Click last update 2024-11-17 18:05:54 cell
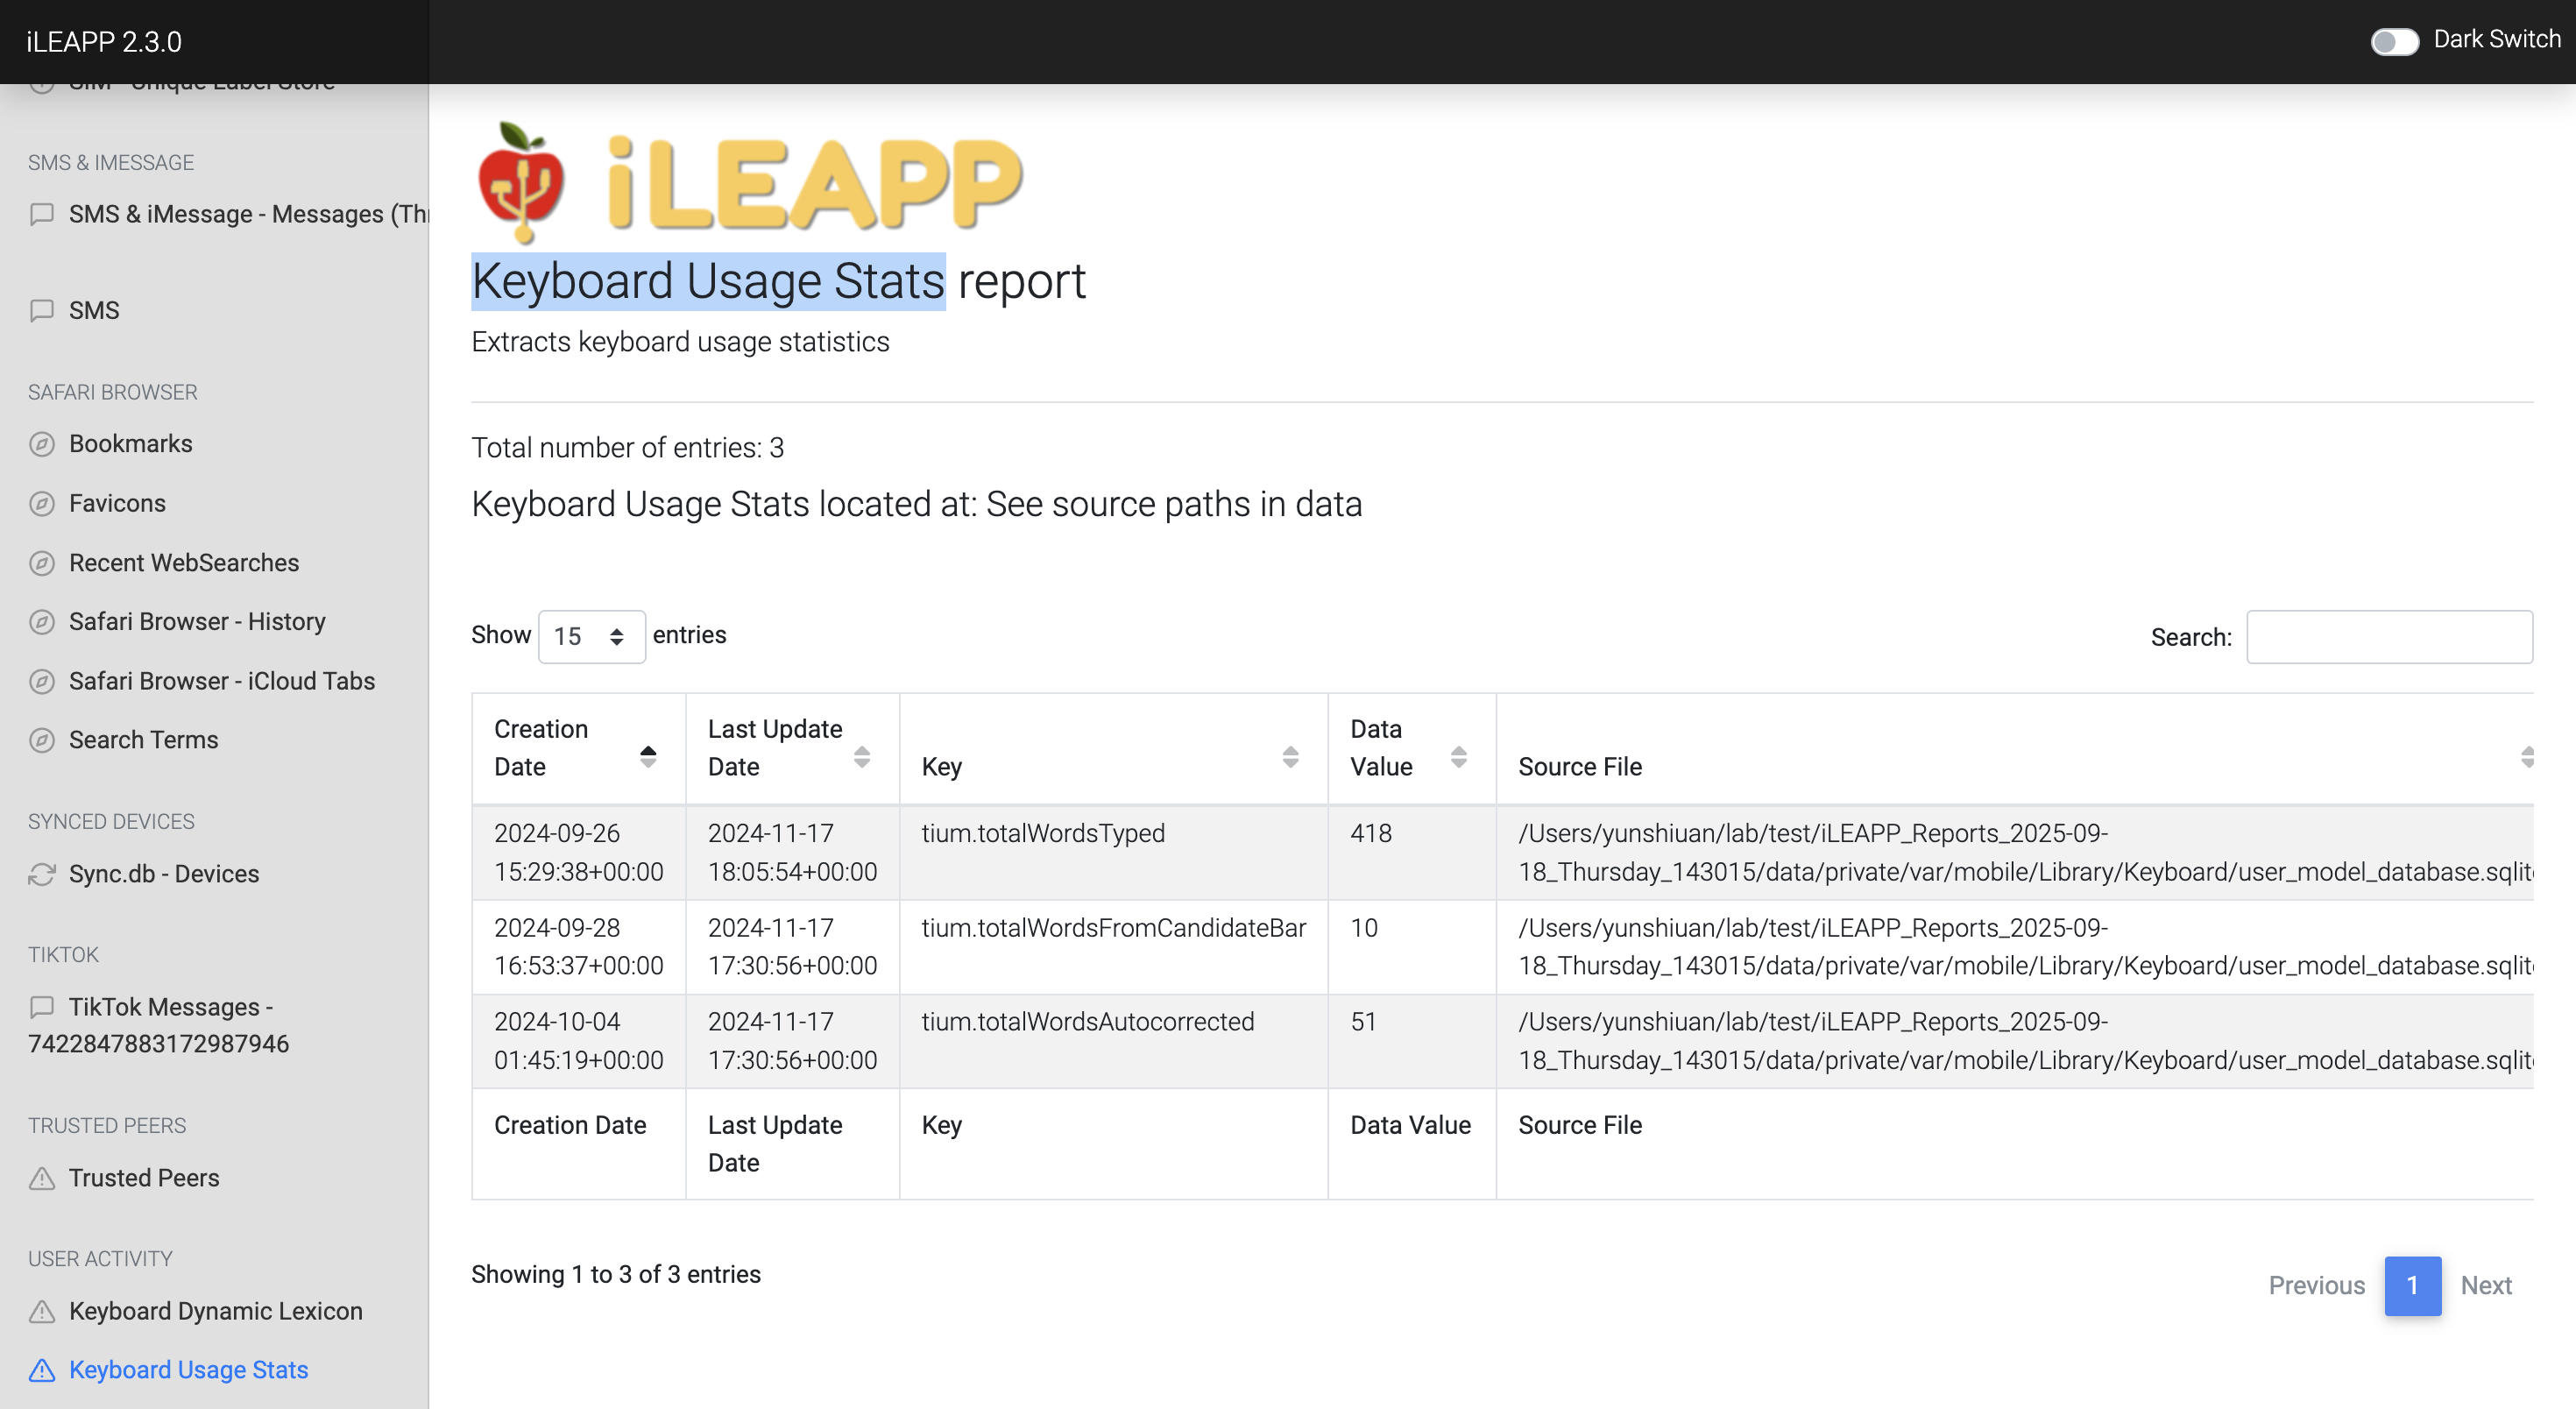The width and height of the screenshot is (2576, 1409). pos(792,853)
